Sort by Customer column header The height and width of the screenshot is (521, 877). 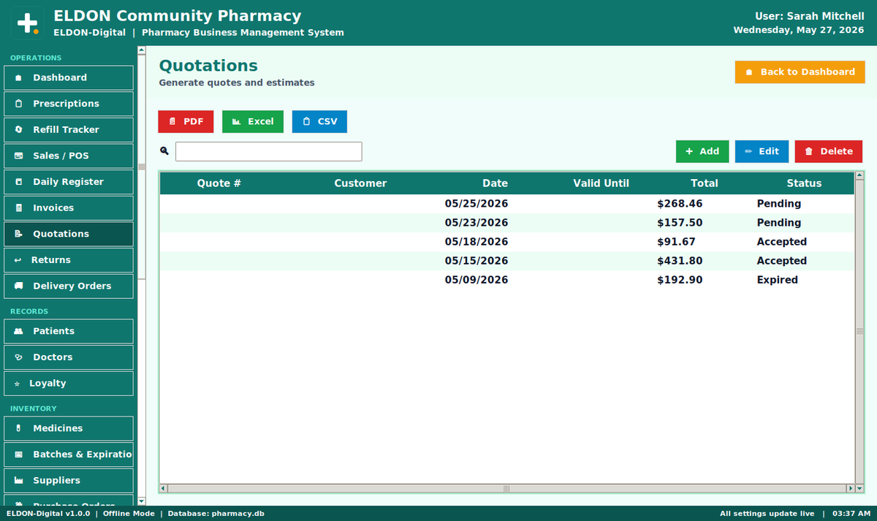pos(360,183)
